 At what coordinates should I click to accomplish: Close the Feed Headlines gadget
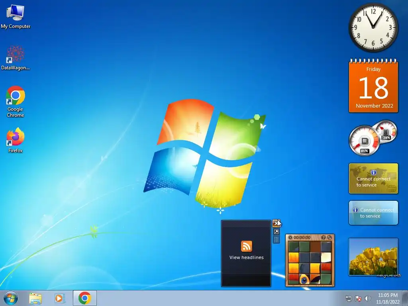pyautogui.click(x=276, y=223)
